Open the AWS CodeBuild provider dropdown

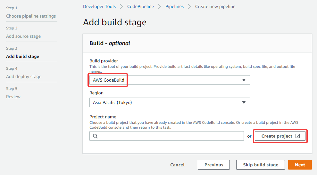tap(170, 80)
